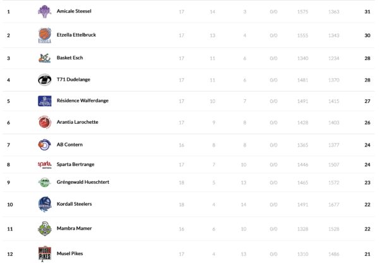Click the Gréngewald Hueschtert team logo

44,183
